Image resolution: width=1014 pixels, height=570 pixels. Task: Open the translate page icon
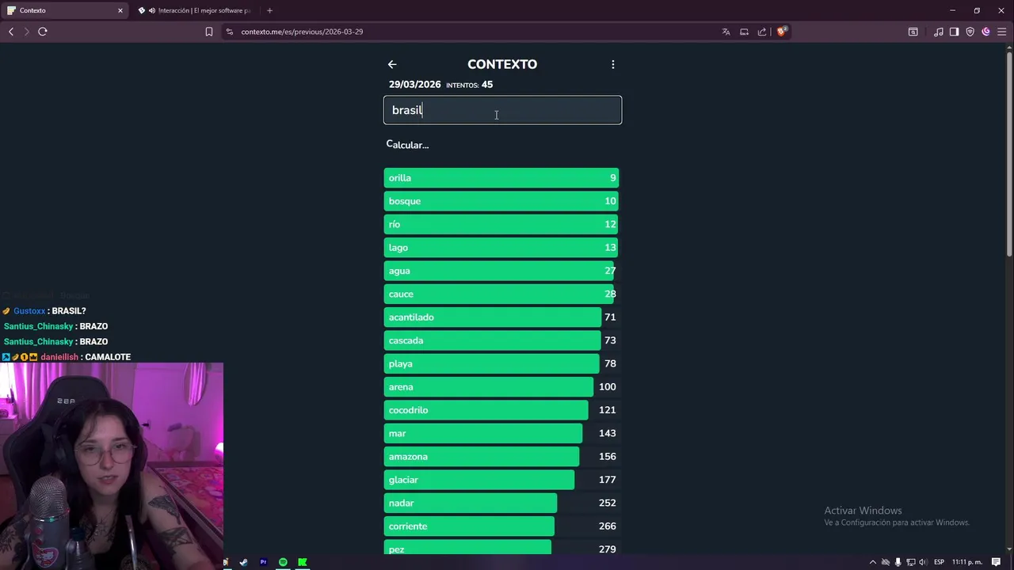coord(726,32)
